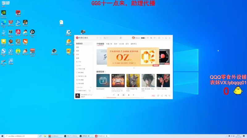Switch to the 歌手 tab
247x138 pixels.
click(x=127, y=44)
